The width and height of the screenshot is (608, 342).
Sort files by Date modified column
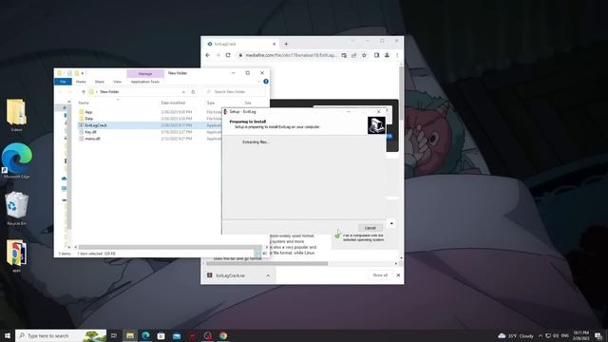(173, 103)
